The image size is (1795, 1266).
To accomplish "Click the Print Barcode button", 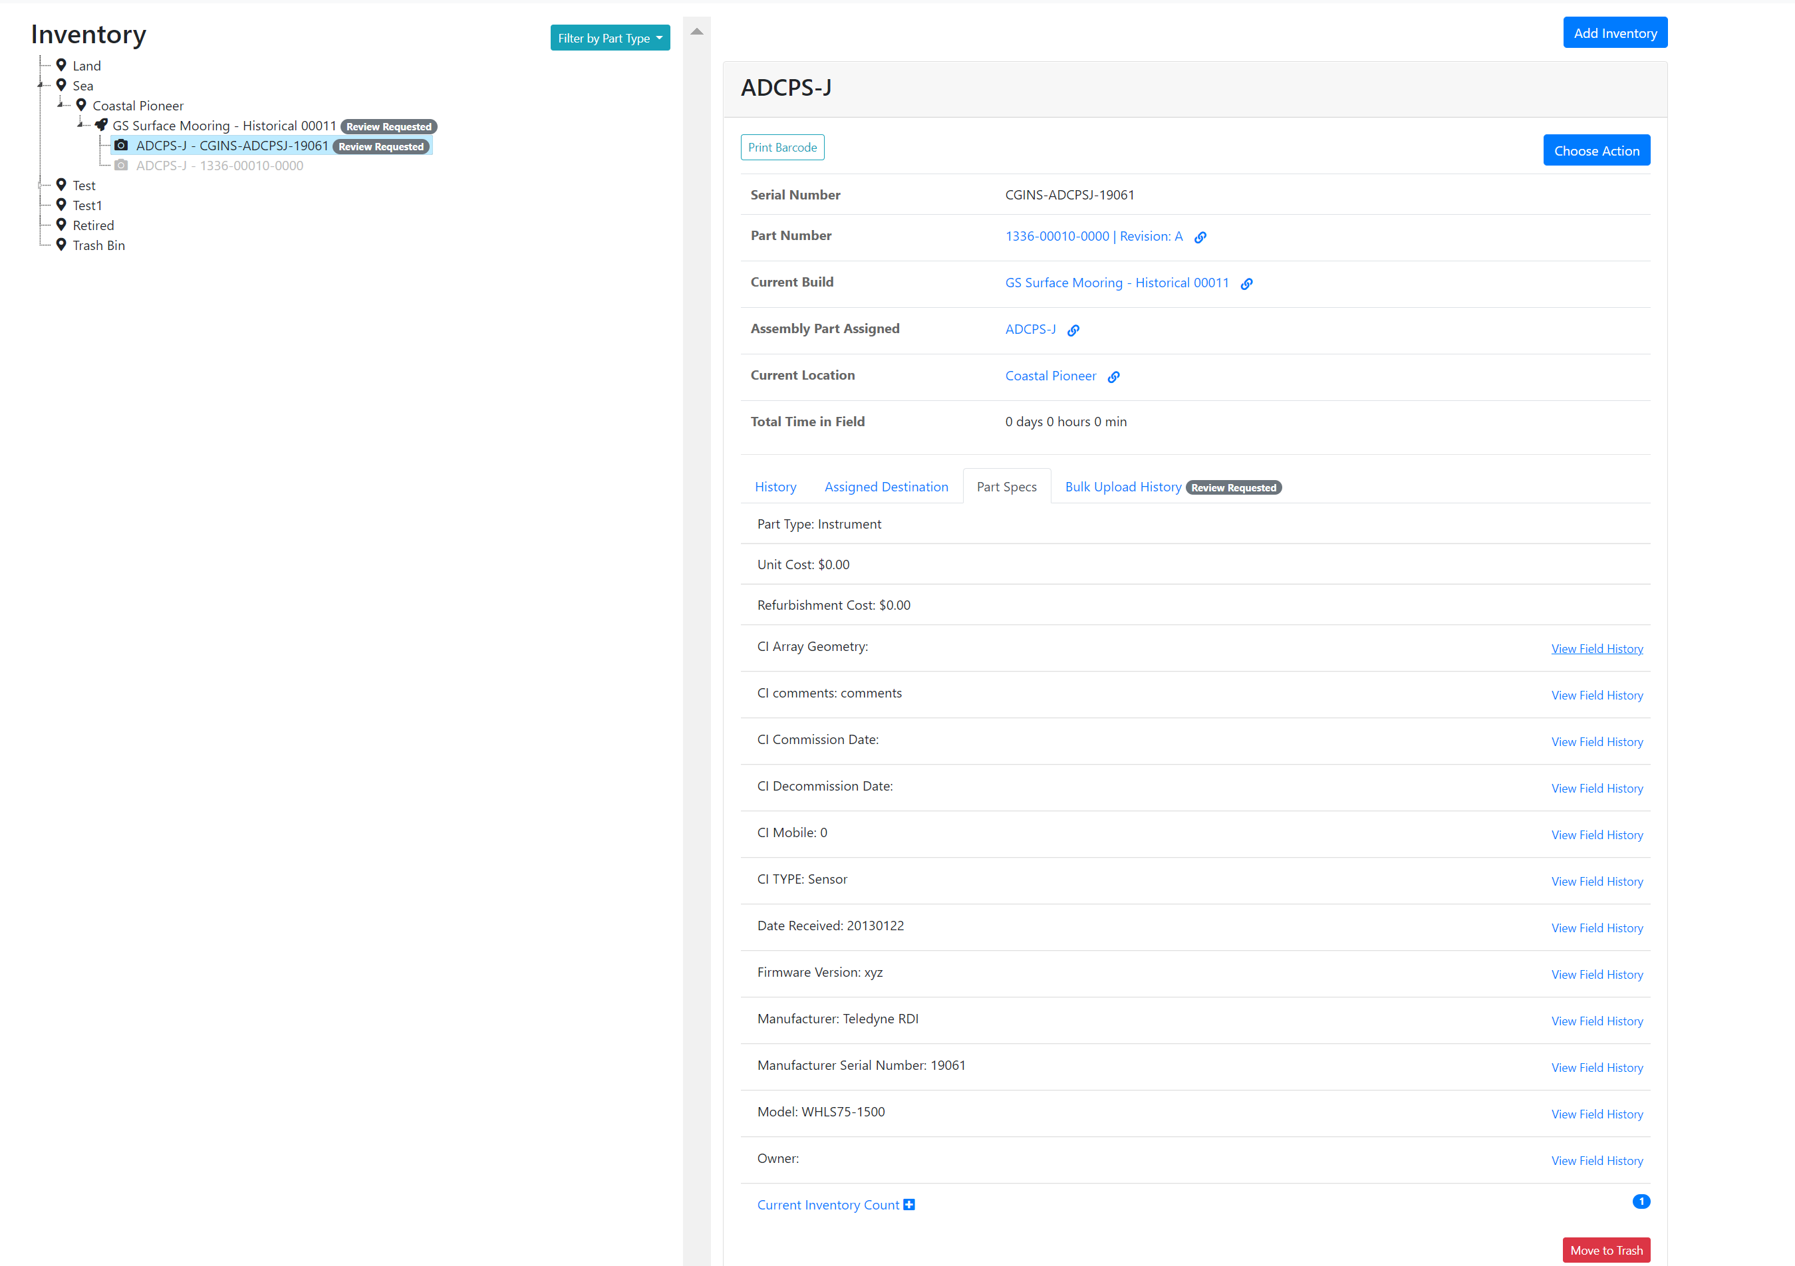I will coord(782,147).
